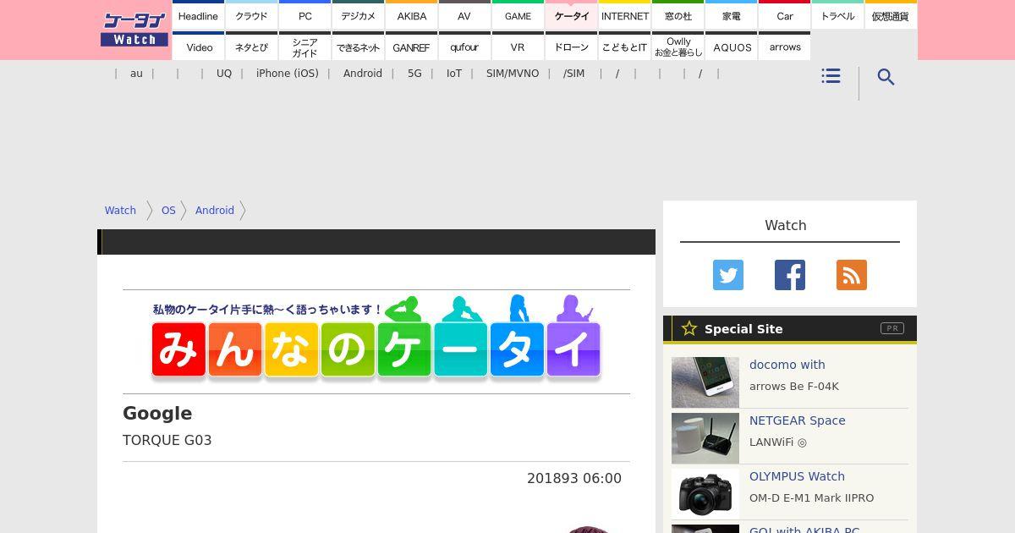Click the Android breadcrumb link
Screen dimensions: 1015x533
pyautogui.click(x=215, y=211)
